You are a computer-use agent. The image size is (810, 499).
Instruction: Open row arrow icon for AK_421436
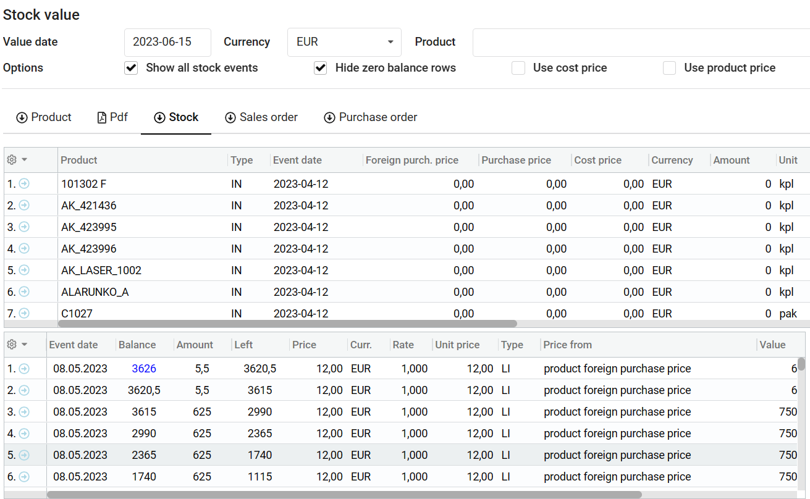pos(24,205)
